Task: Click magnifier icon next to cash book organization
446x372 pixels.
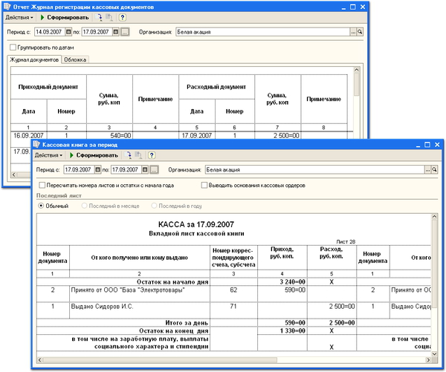Action: coord(434,169)
